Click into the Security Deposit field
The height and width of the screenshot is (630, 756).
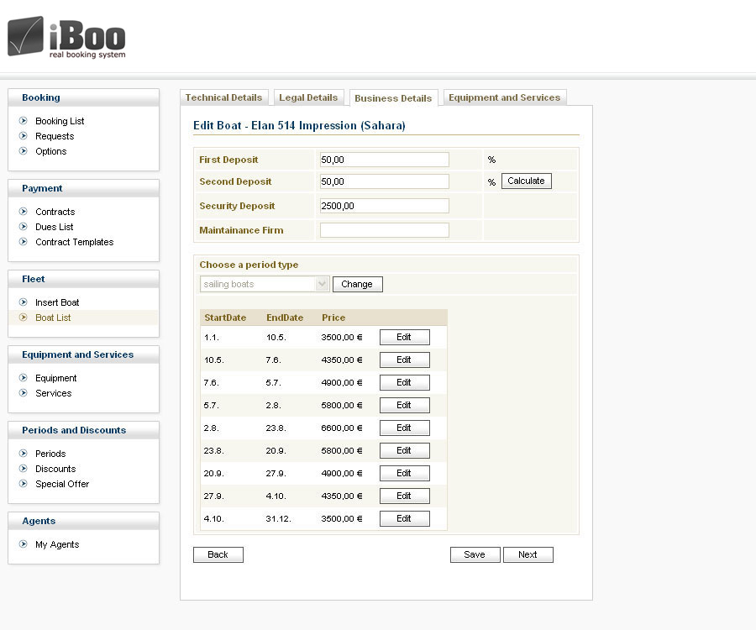(384, 206)
